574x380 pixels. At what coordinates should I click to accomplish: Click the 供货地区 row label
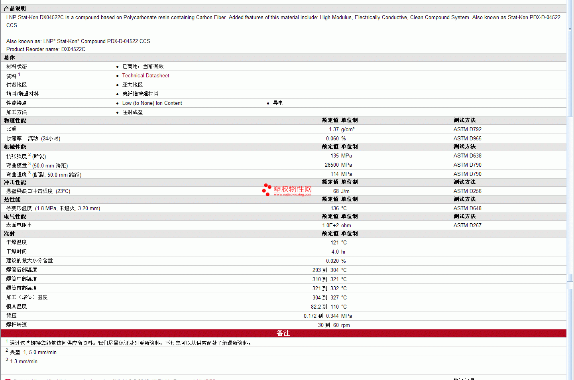(16, 85)
